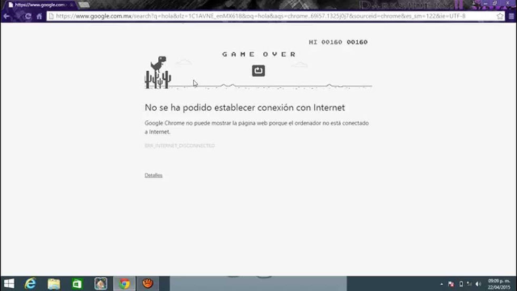Reload the page with the refresh icon

click(28, 16)
